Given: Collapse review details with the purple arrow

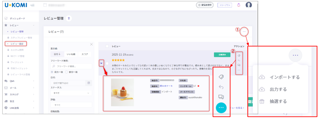Looking at the screenshot, I should coord(101,63).
